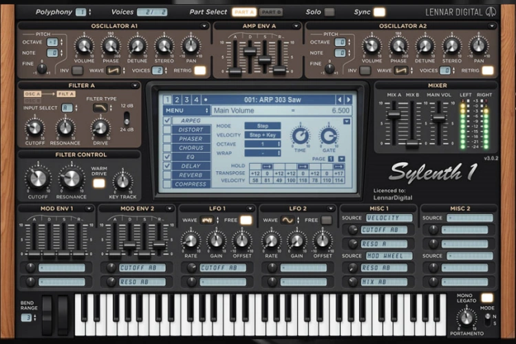Image resolution: width=516 pixels, height=344 pixels.
Task: Toggle Oscillator A1 Retrig switch
Action: point(200,70)
